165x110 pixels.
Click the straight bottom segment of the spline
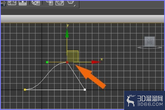(x=55, y=90)
